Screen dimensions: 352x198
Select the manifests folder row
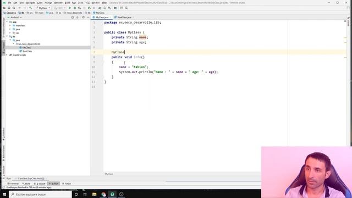(48, 26)
